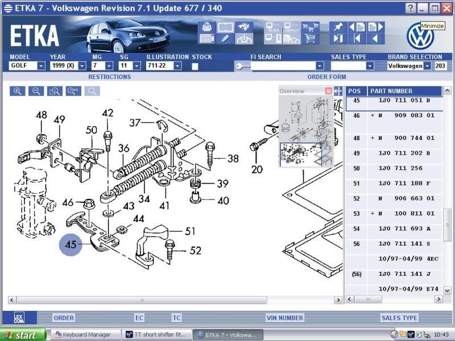Open the RESTRICTIONS section
Image resolution: width=455 pixels, height=341 pixels.
(109, 77)
